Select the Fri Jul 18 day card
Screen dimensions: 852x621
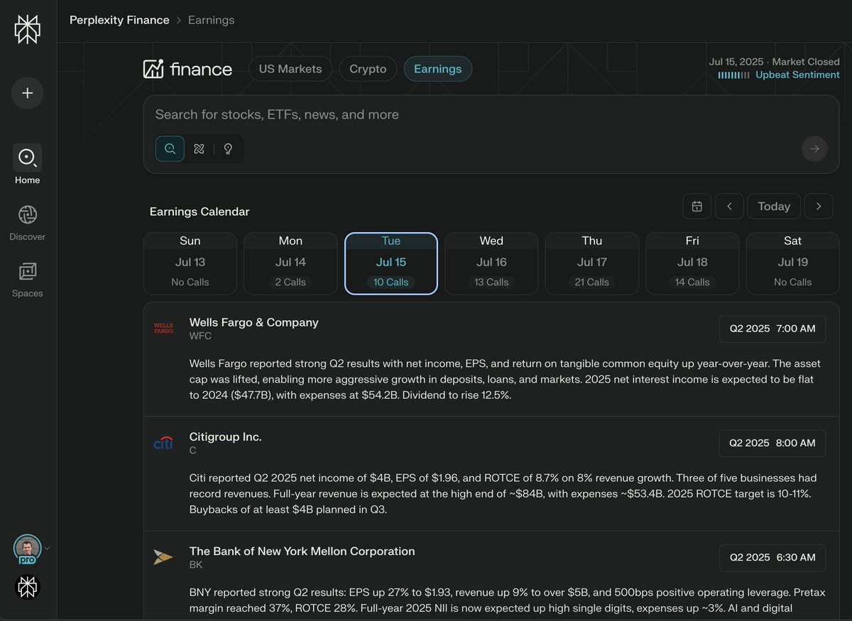point(692,263)
